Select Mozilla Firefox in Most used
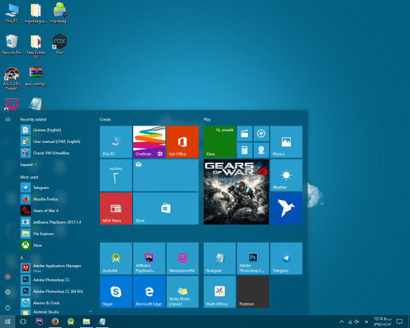Image resolution: width=410 pixels, height=328 pixels. tap(45, 199)
